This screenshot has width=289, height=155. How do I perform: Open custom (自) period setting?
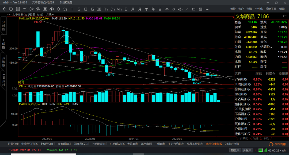pos(160,9)
